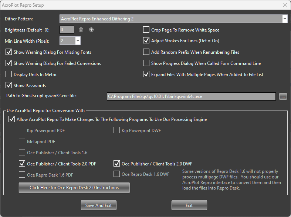This screenshot has height=217, width=291.
Task: Check the Metaprint PDF option
Action: click(x=22, y=141)
